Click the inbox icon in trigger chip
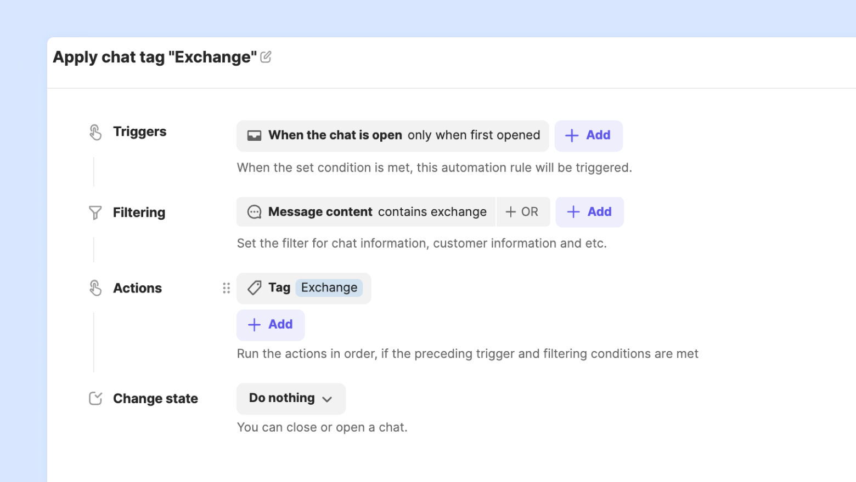 [254, 136]
